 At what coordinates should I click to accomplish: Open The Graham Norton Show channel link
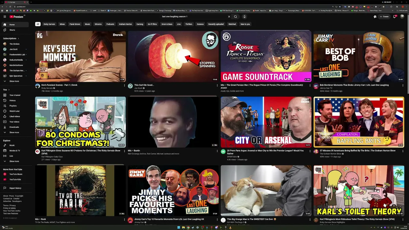(x=331, y=154)
